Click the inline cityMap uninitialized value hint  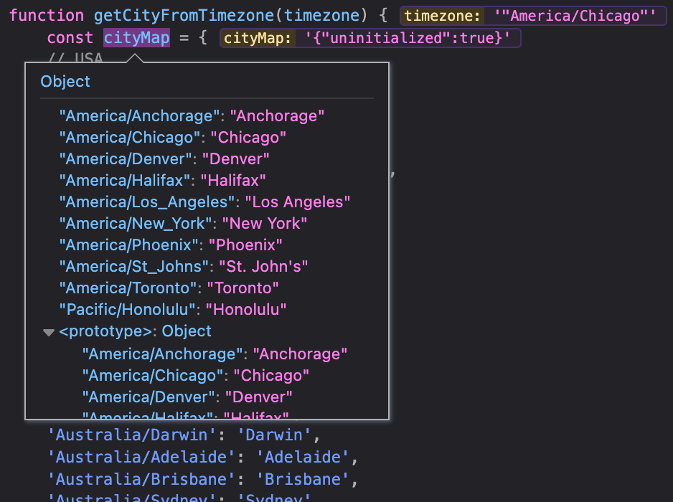click(x=370, y=38)
